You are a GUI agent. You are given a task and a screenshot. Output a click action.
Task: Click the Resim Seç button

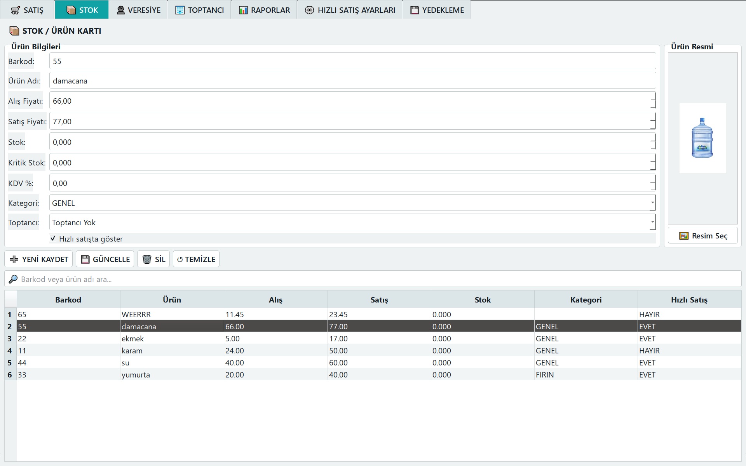[703, 236]
